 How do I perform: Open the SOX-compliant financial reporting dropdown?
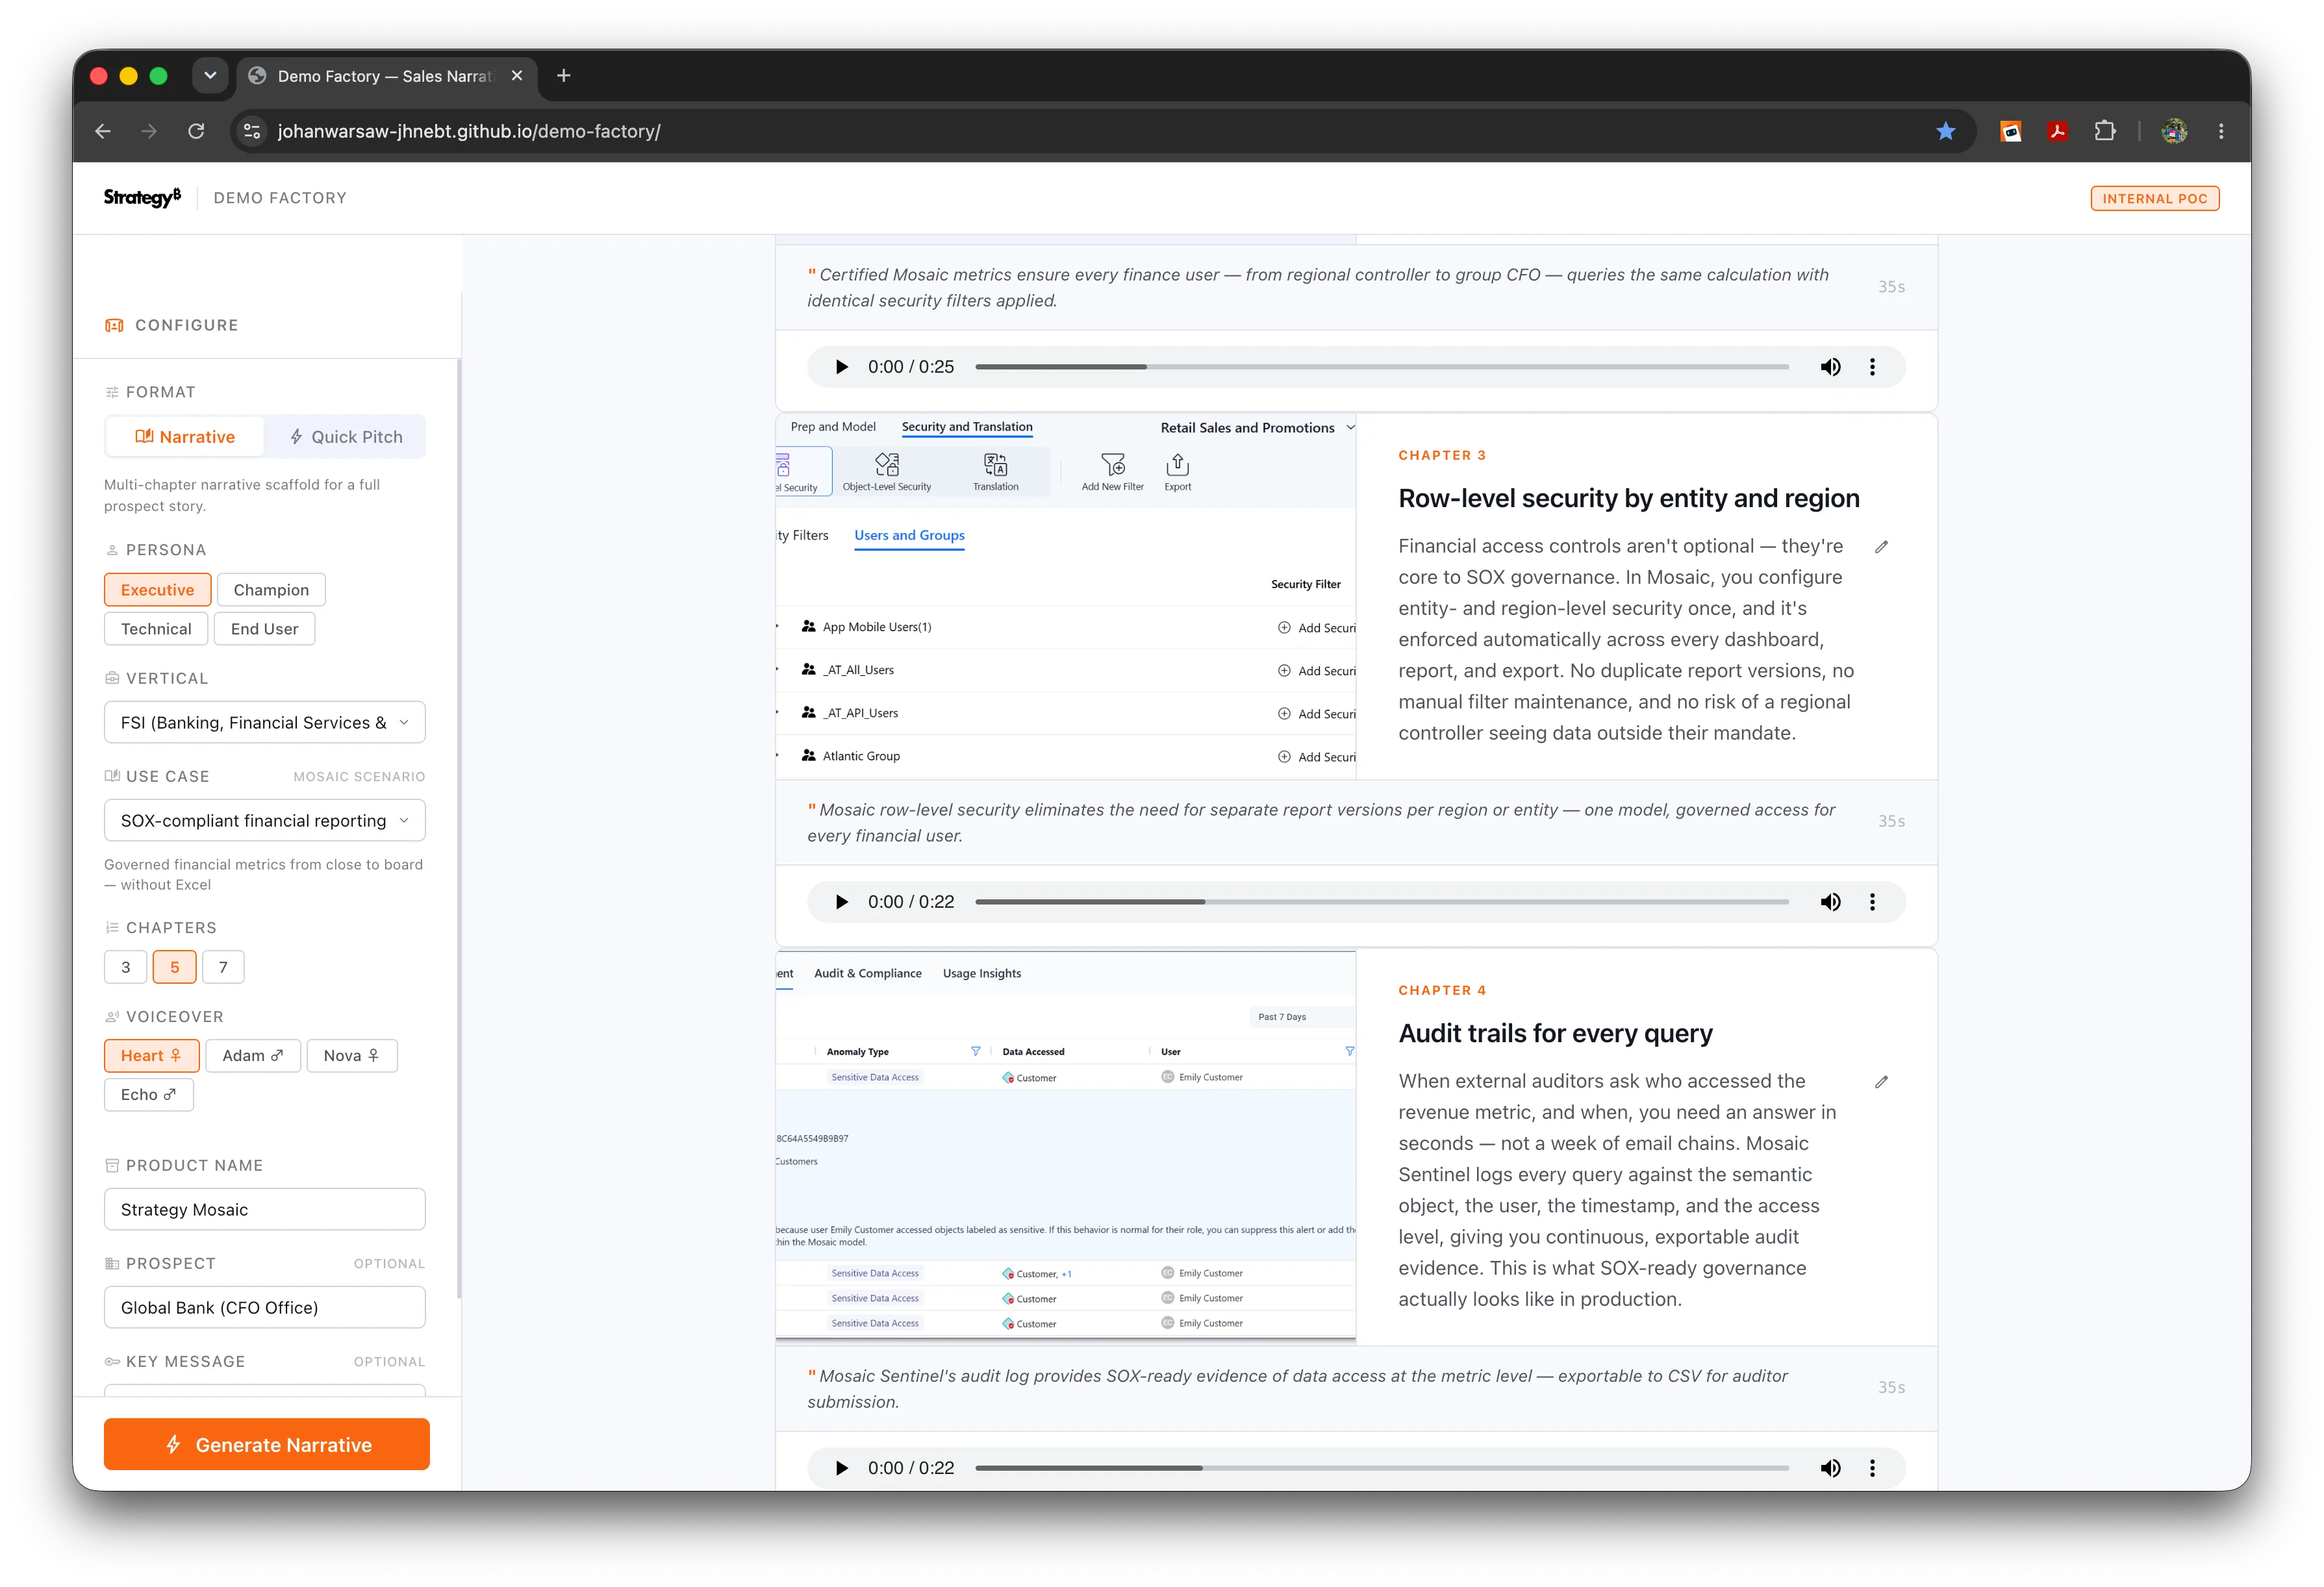point(265,821)
